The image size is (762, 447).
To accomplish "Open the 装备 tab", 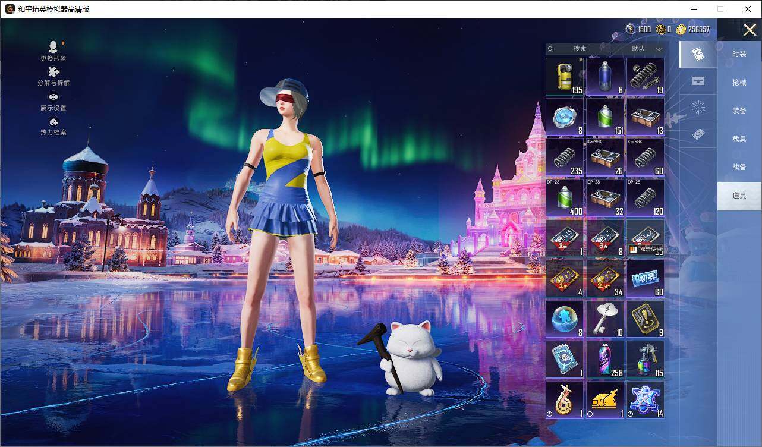I will 739,111.
